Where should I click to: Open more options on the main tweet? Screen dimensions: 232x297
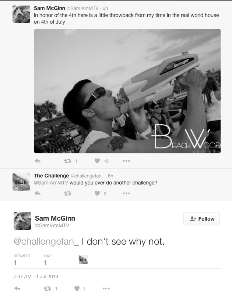point(106,289)
